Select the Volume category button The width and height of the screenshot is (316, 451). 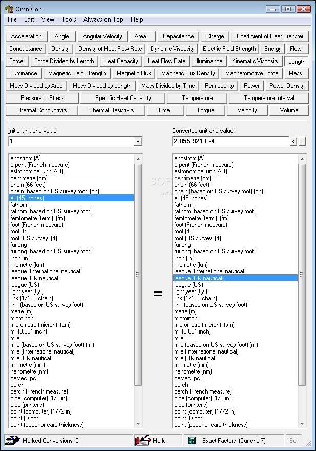(289, 111)
